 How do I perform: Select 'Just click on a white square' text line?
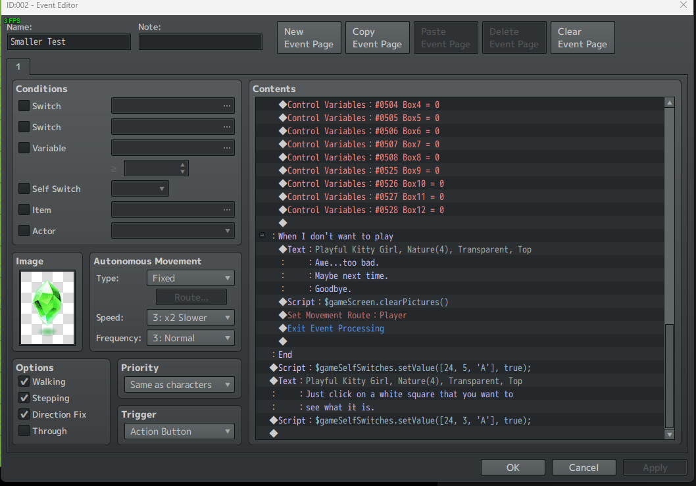point(460,394)
